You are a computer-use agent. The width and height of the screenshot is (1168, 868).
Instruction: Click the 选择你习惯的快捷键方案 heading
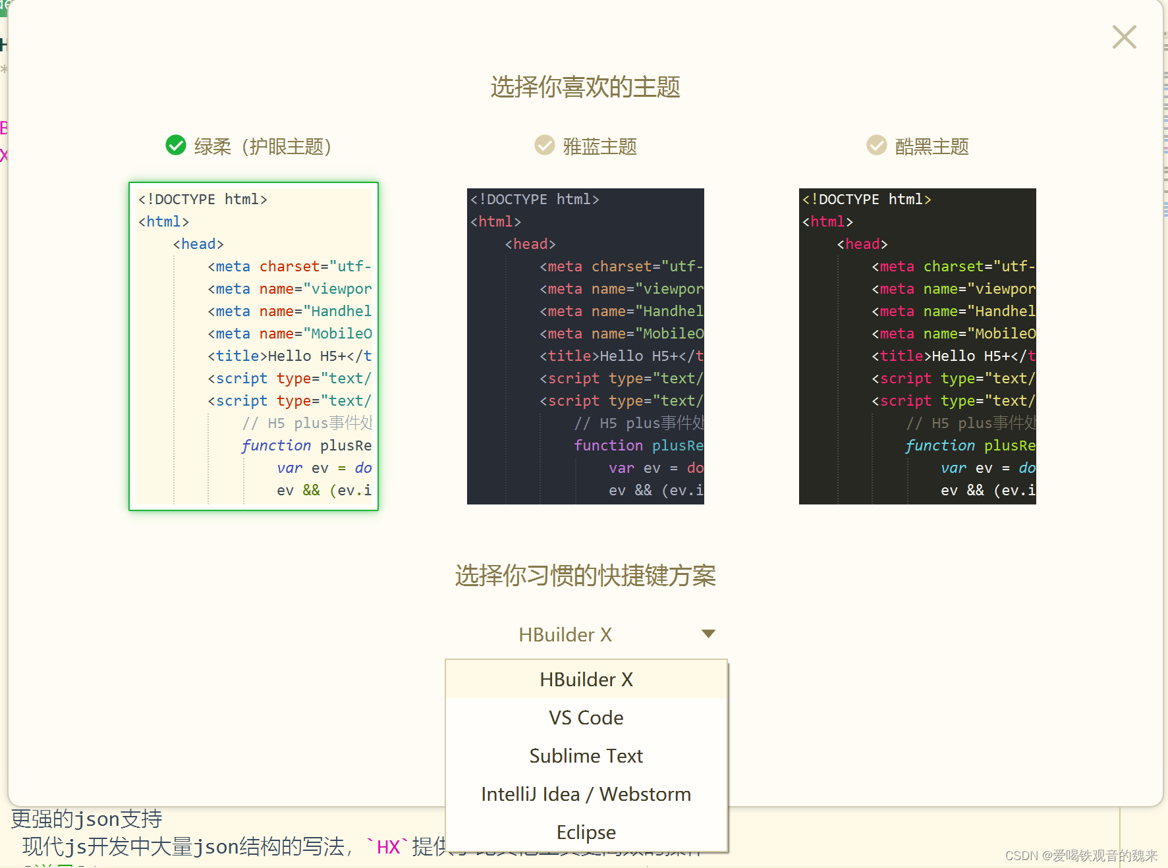[x=585, y=576]
